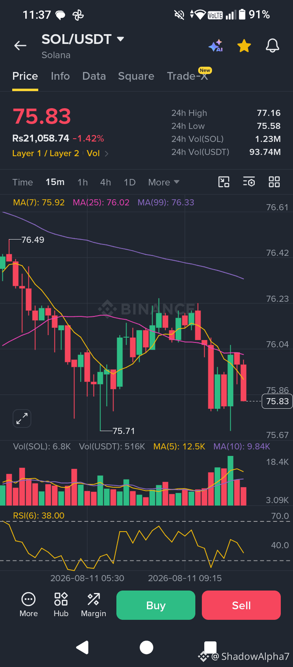Tap the large 75.83 last price

[x=42, y=117]
